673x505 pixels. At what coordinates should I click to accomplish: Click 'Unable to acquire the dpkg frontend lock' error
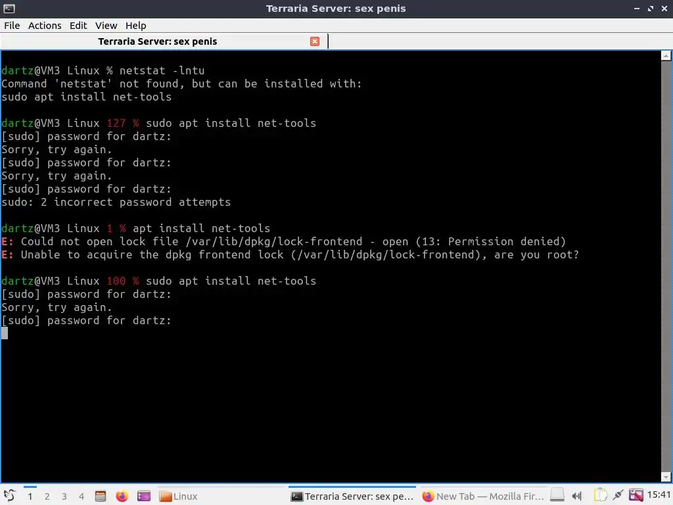(290, 255)
